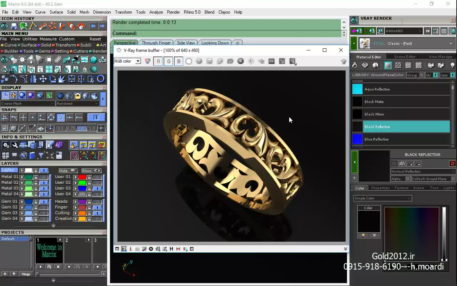Open the Properties tab in material settings
The width and height of the screenshot is (457, 286).
click(380, 188)
